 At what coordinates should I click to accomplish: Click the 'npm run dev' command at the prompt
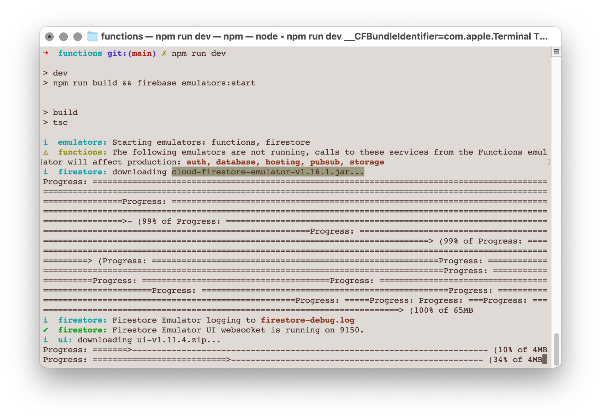[x=199, y=53]
